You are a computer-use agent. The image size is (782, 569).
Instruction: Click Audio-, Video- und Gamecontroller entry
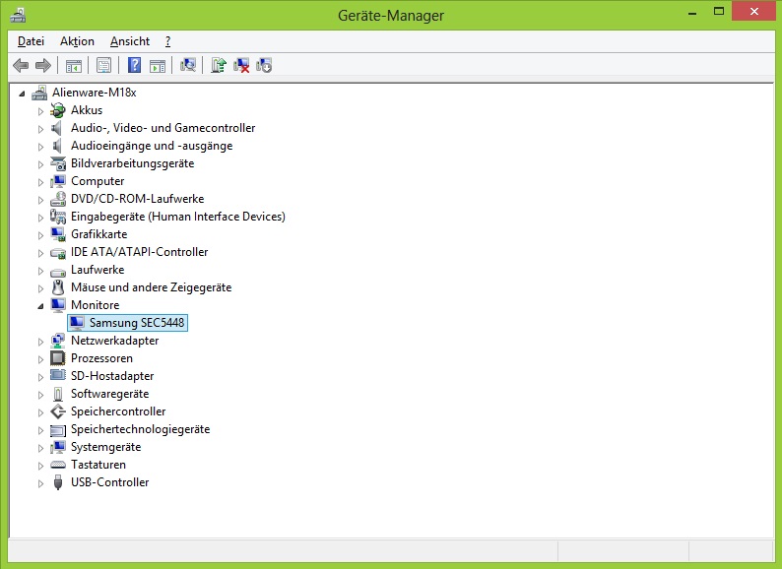click(x=163, y=128)
